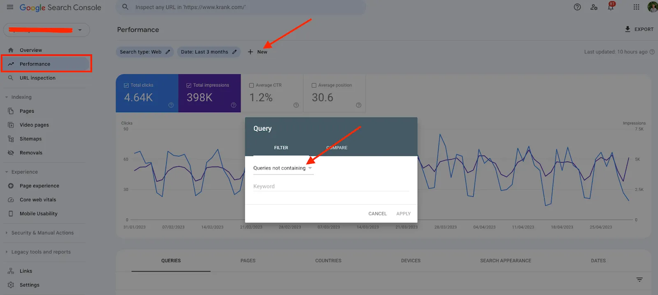658x295 pixels.
Task: Open the hamburger main menu
Action: 10,7
